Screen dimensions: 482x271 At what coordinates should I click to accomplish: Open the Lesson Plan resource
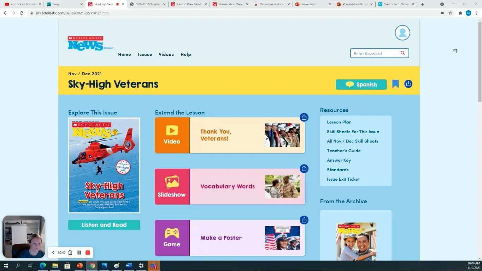click(x=339, y=122)
